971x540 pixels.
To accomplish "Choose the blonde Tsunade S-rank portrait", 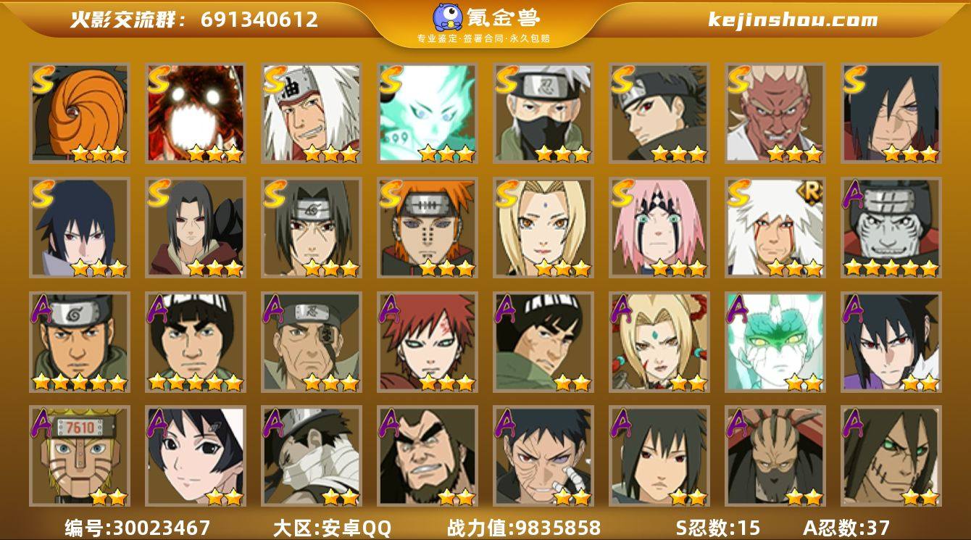I will (543, 228).
